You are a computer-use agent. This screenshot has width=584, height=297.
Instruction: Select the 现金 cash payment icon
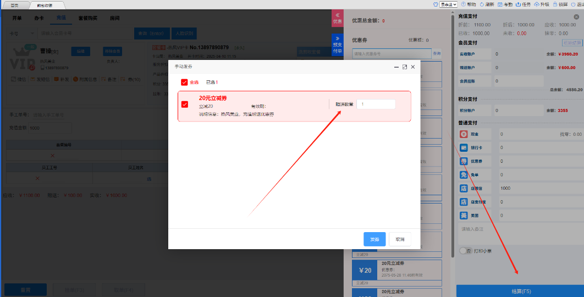pyautogui.click(x=464, y=134)
